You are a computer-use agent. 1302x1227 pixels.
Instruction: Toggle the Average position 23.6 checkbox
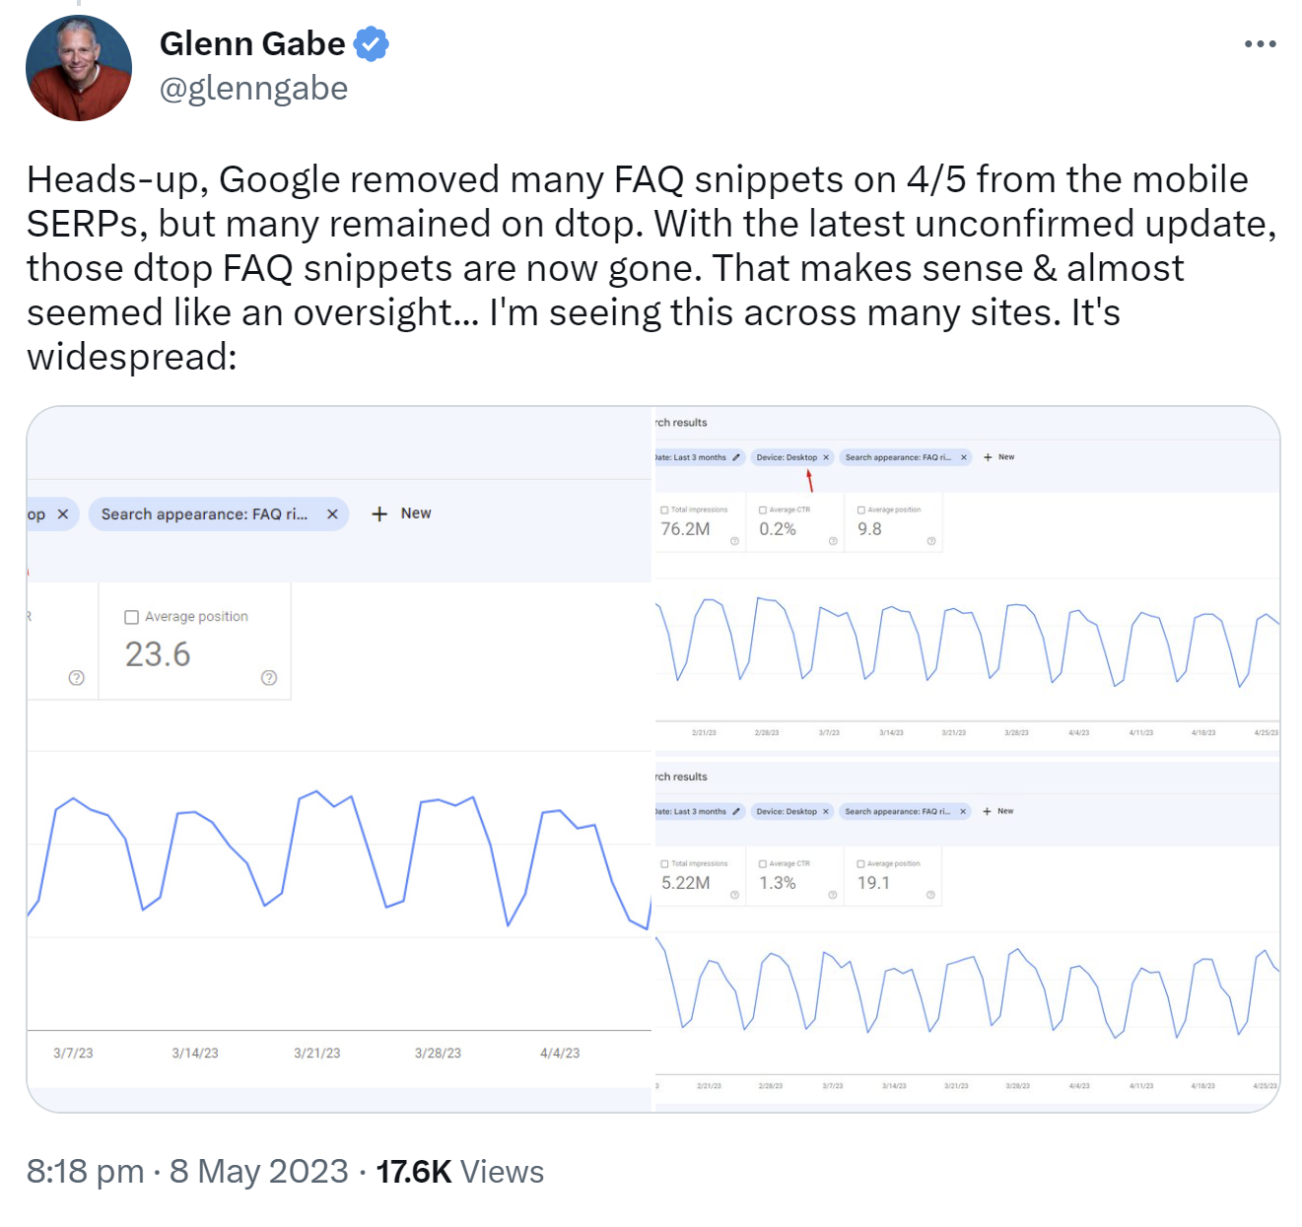(130, 616)
